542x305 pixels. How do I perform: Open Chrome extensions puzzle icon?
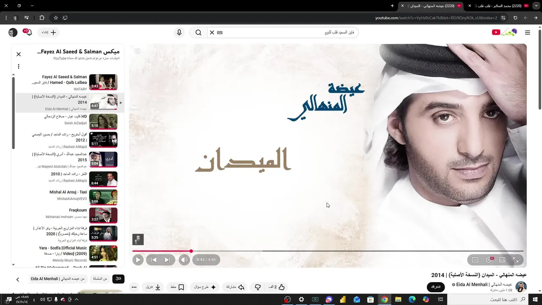point(41,18)
